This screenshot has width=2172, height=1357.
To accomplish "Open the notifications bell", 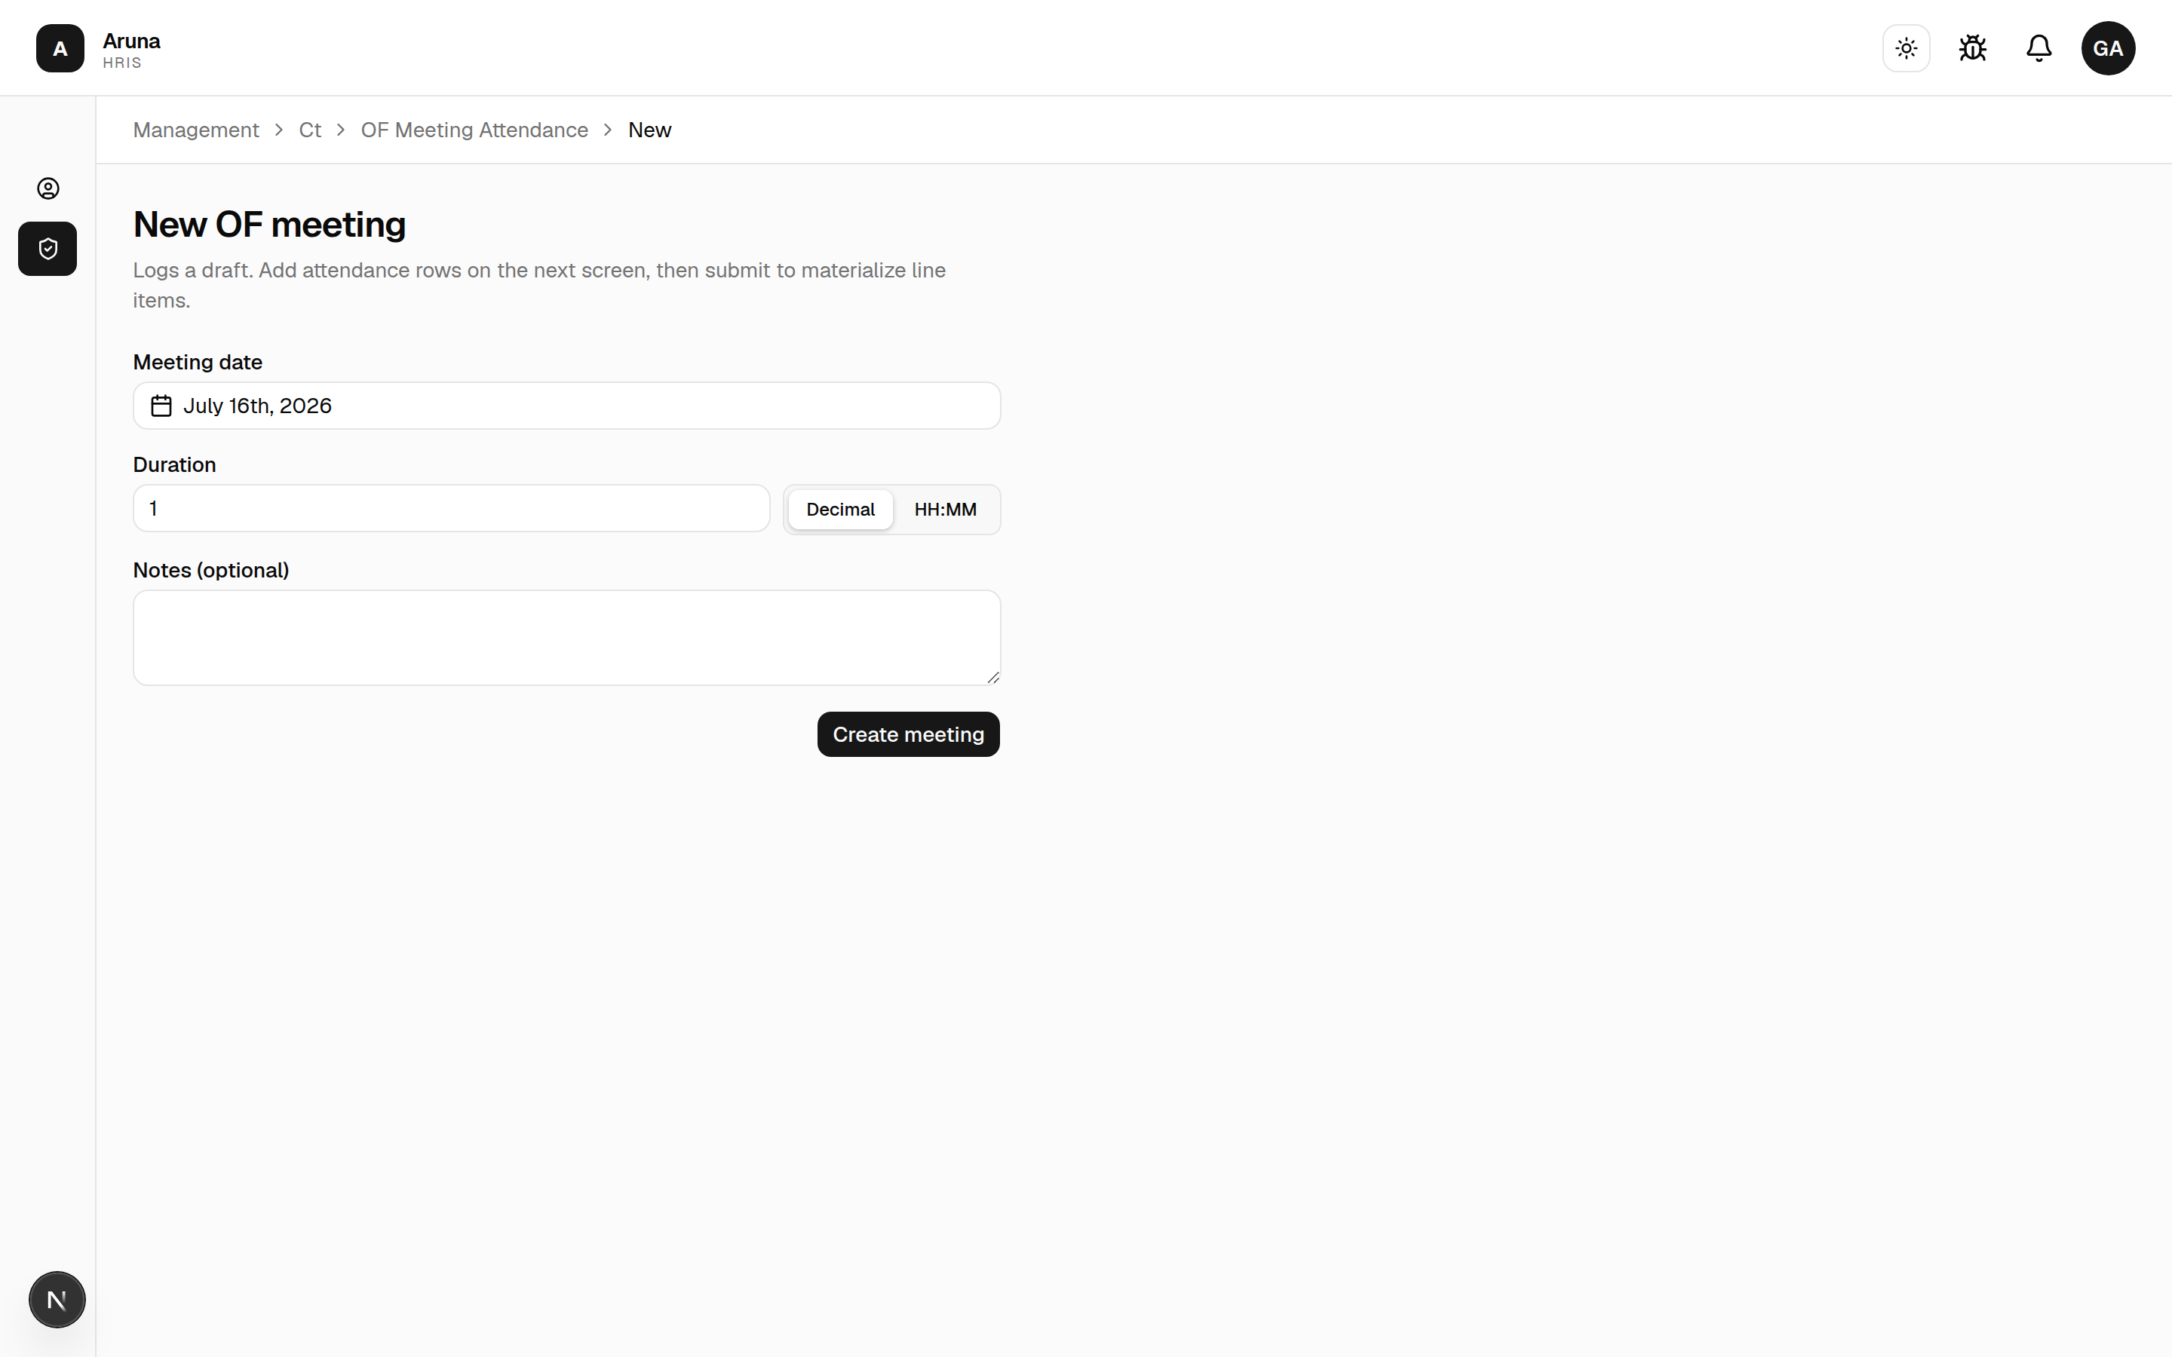I will pyautogui.click(x=2039, y=48).
